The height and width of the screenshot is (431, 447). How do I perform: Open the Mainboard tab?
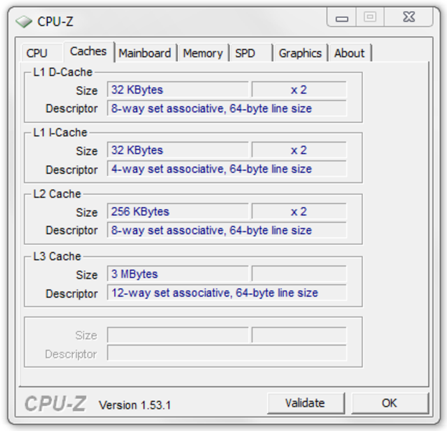point(145,53)
